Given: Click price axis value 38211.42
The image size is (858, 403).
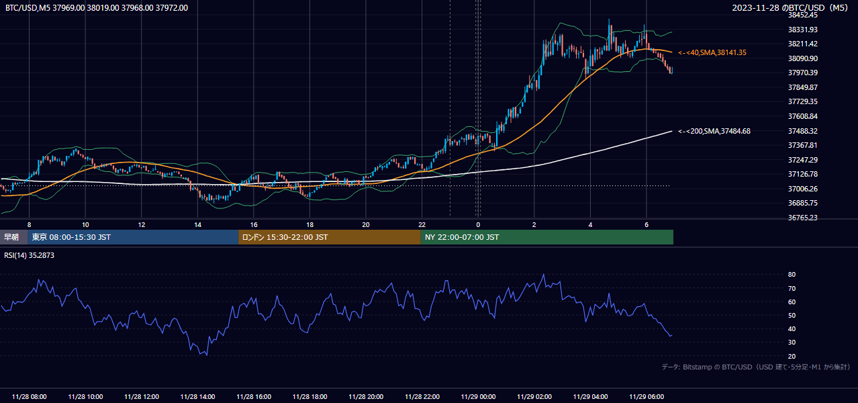Looking at the screenshot, I should (802, 44).
